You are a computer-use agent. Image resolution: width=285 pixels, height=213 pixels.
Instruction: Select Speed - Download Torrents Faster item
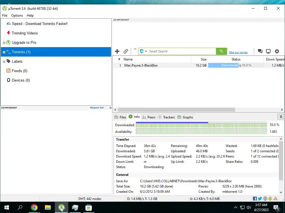pos(40,24)
